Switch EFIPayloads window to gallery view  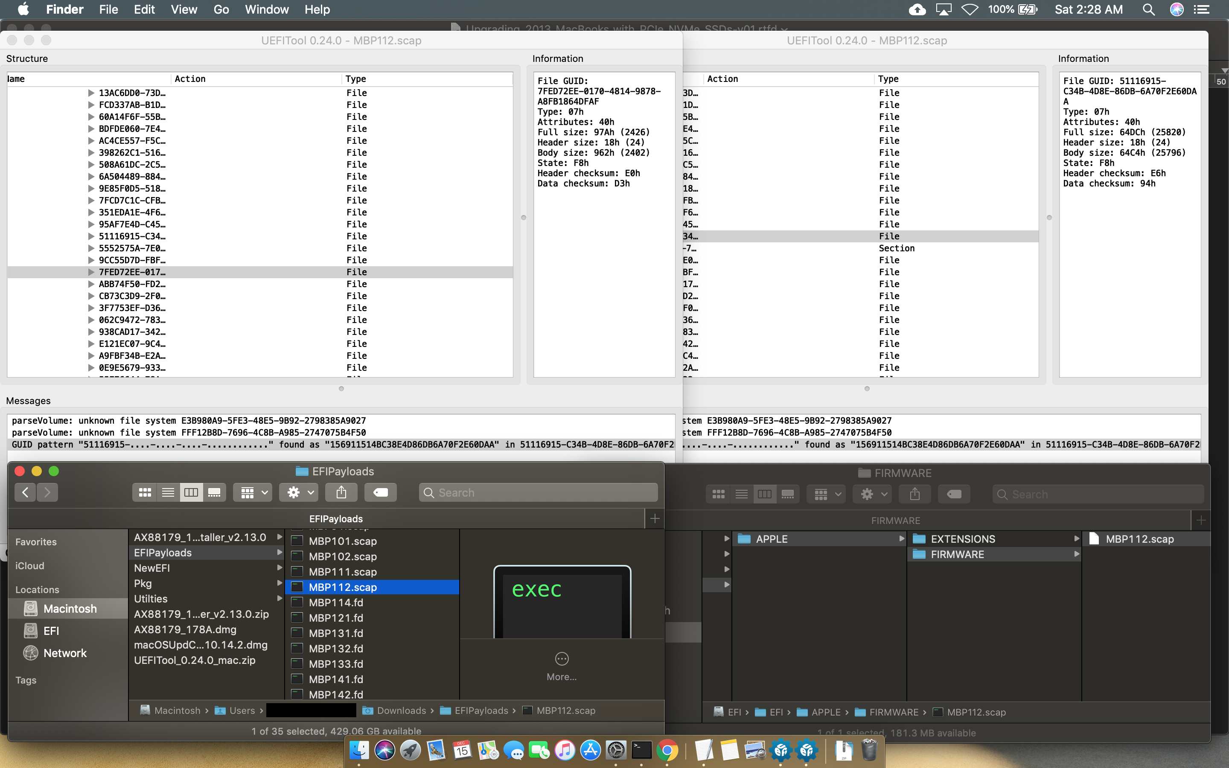tap(214, 492)
